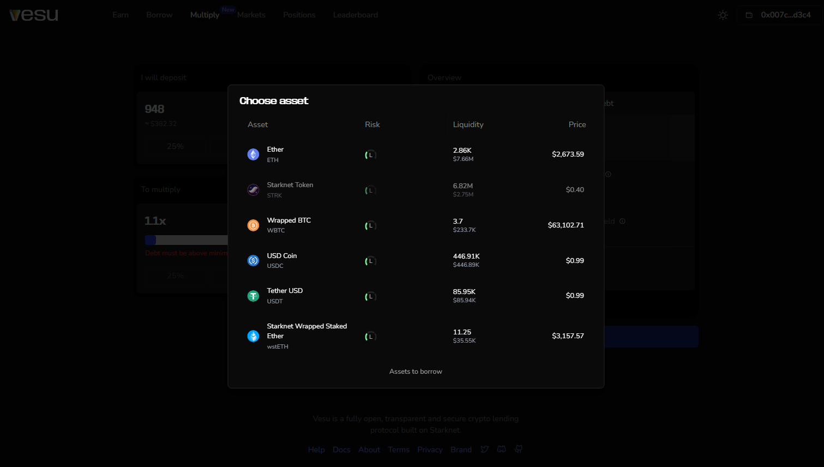Screen dimensions: 824x467
Task: Click the Starknet Token liquidity 6.82M
Action: (463, 186)
